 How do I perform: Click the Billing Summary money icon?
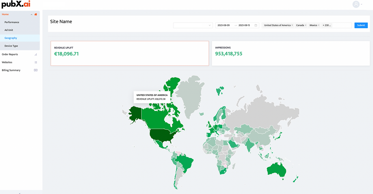[36, 70]
